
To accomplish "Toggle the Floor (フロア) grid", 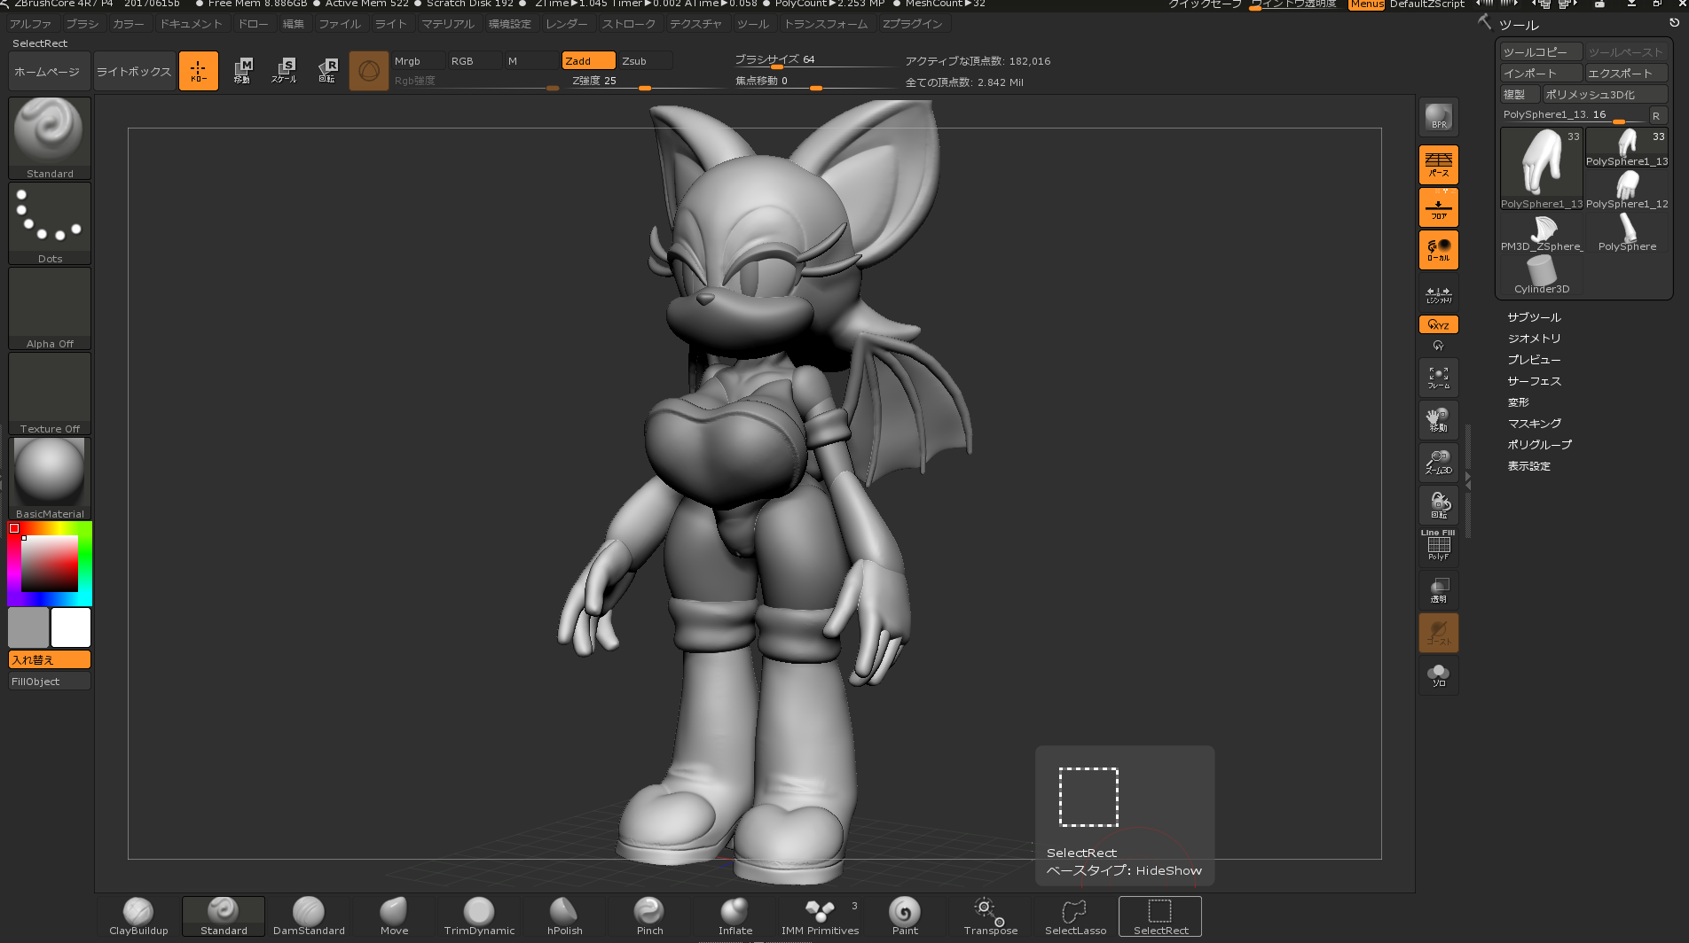I will click(x=1438, y=207).
